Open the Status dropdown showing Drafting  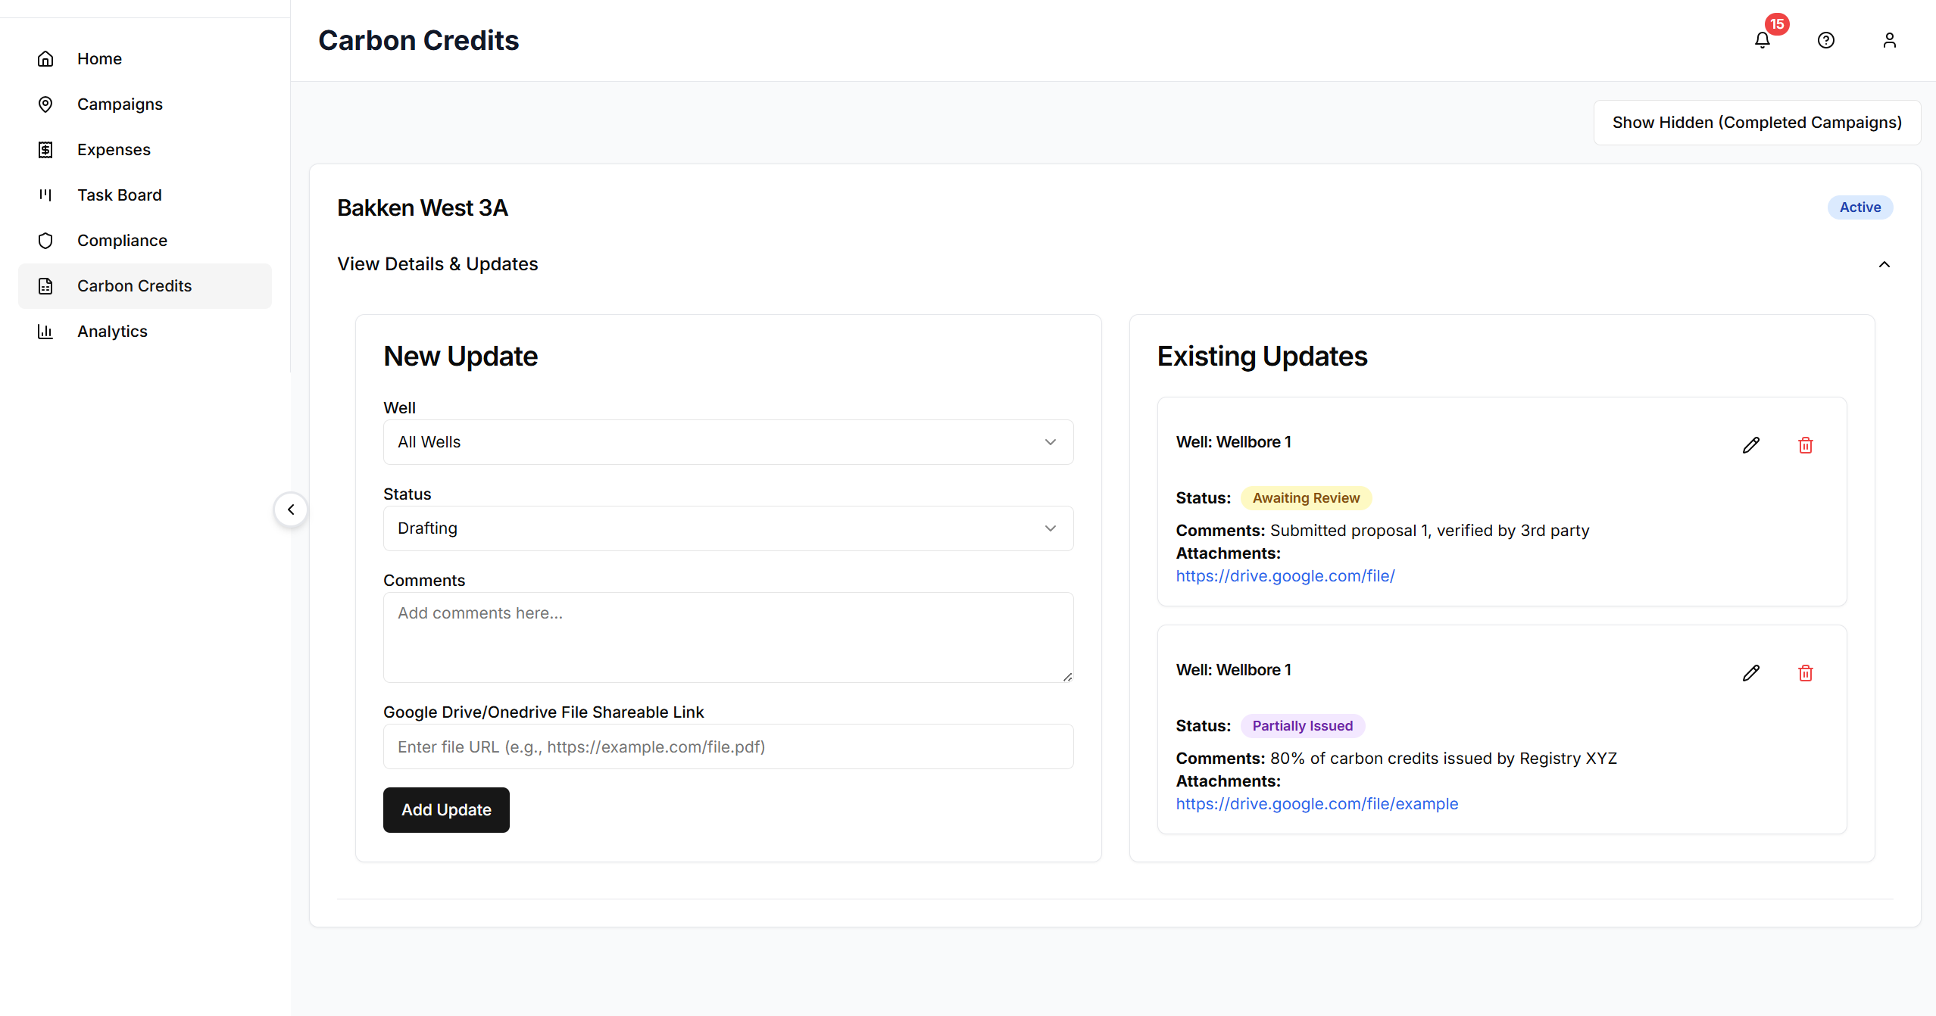click(727, 528)
